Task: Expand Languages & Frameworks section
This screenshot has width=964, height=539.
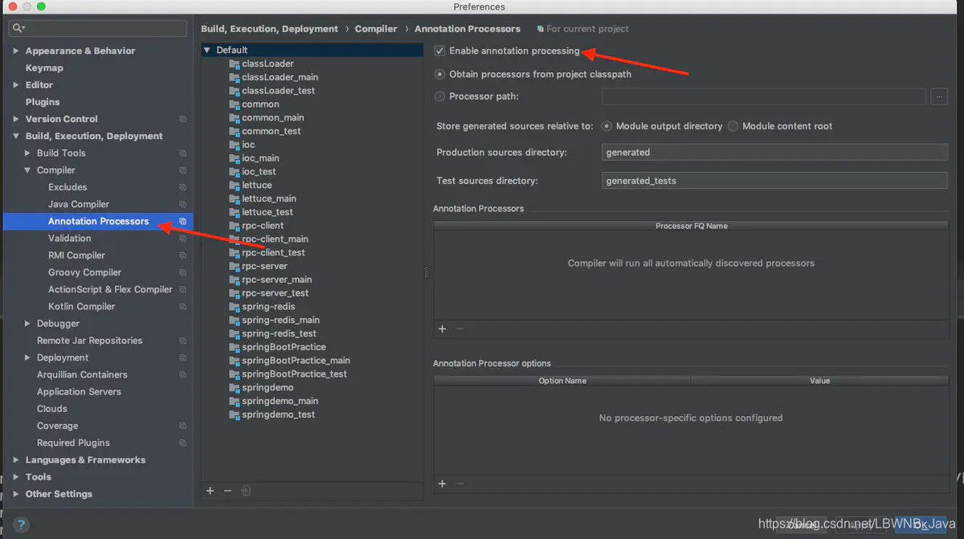Action: (x=16, y=460)
